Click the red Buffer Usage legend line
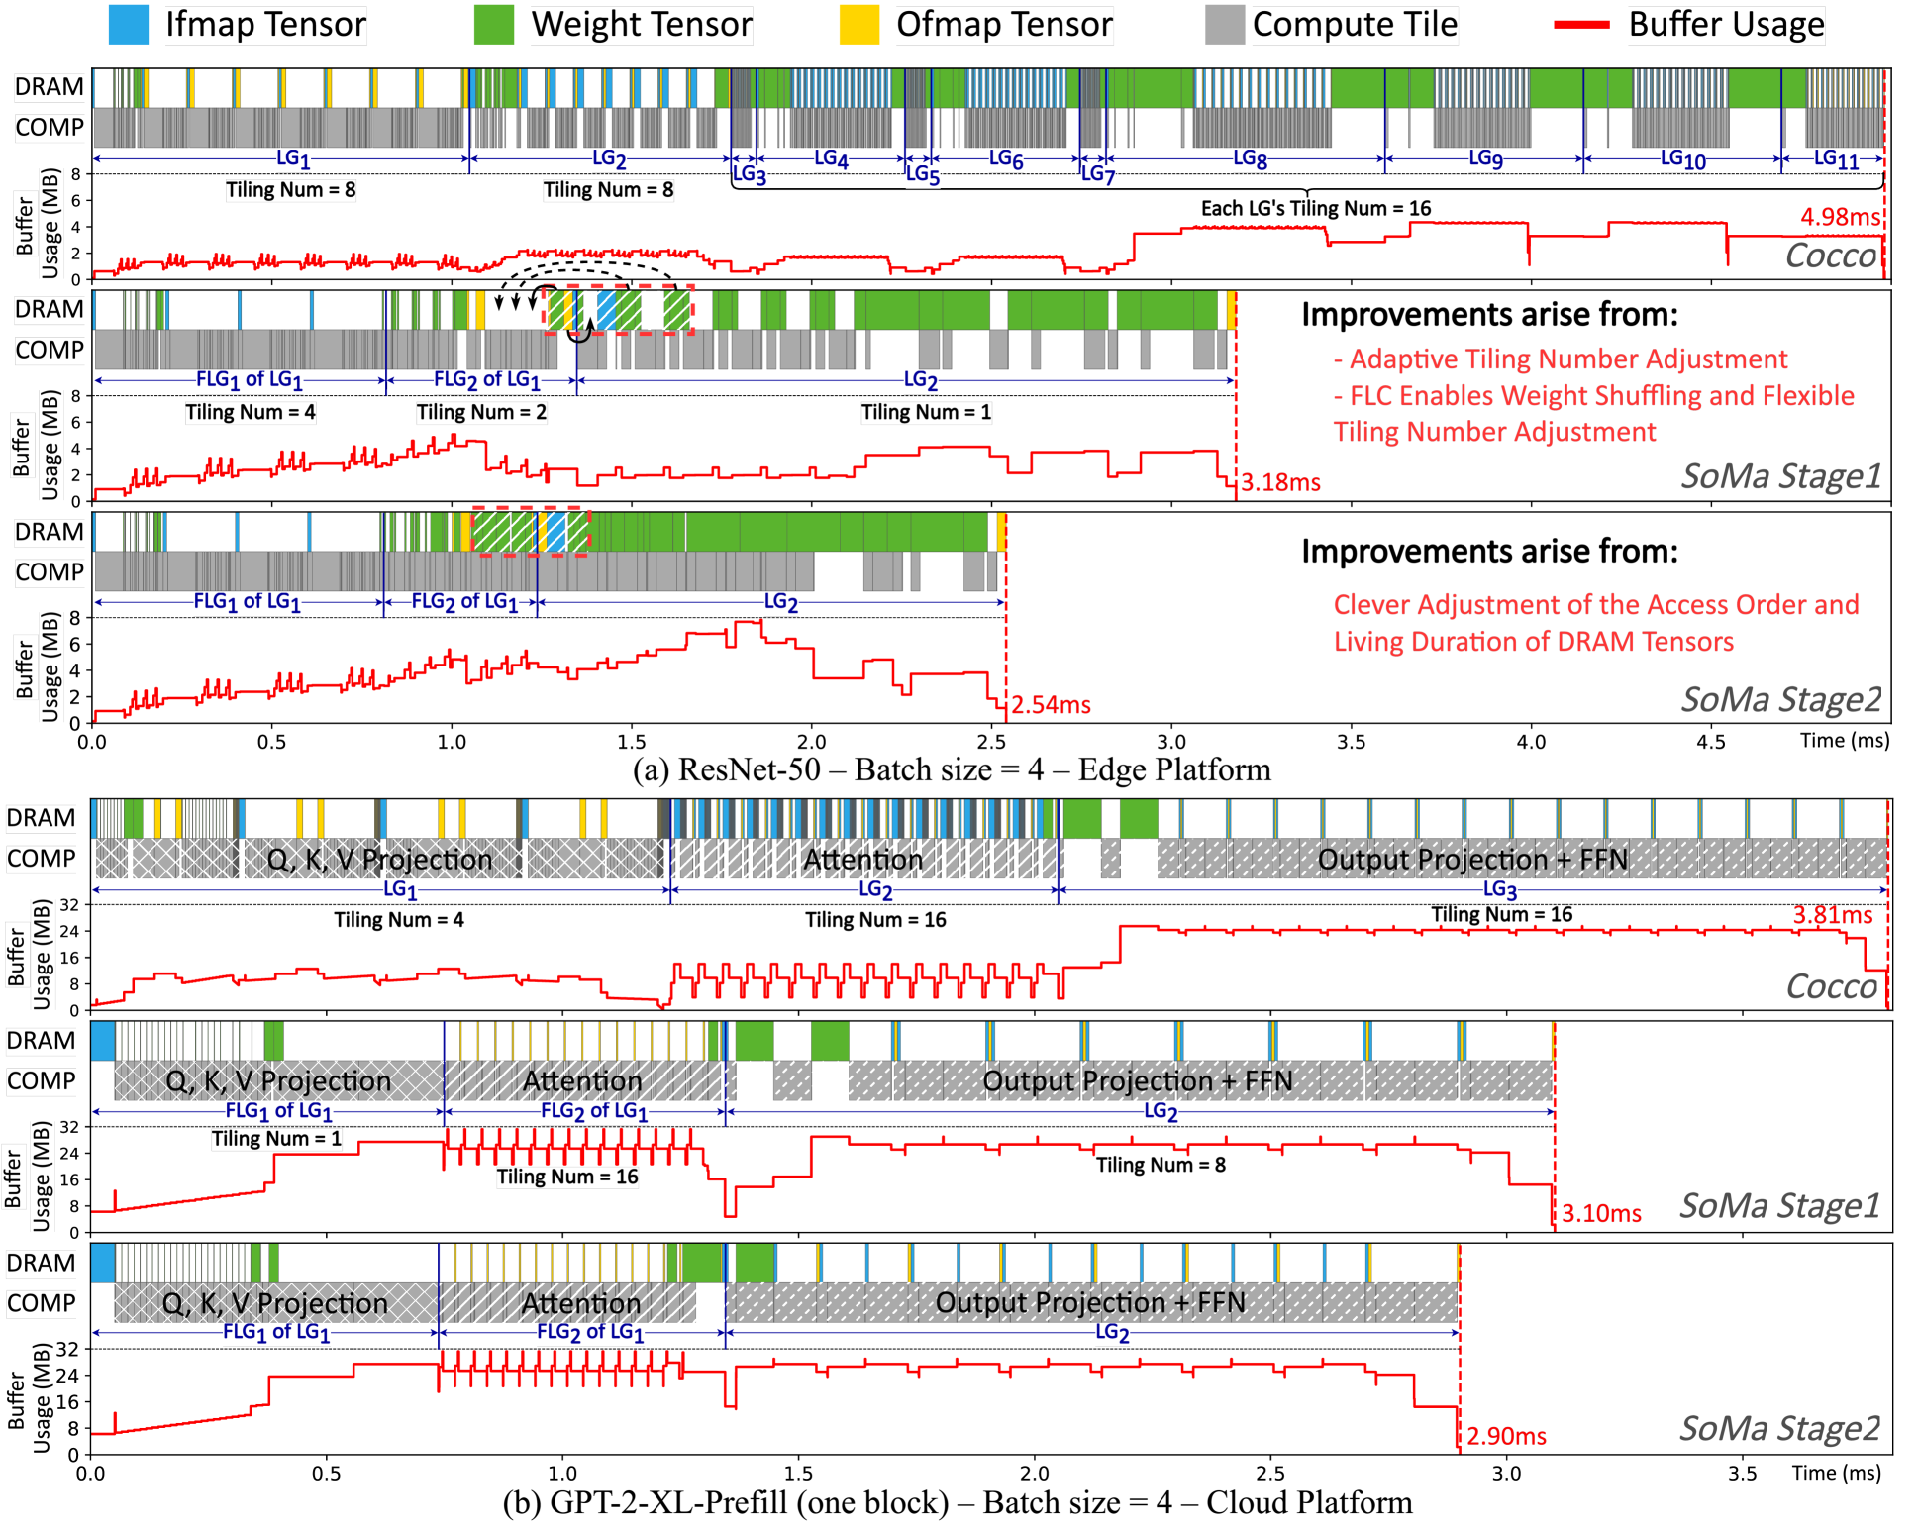The width and height of the screenshot is (1919, 1537). point(1581,25)
